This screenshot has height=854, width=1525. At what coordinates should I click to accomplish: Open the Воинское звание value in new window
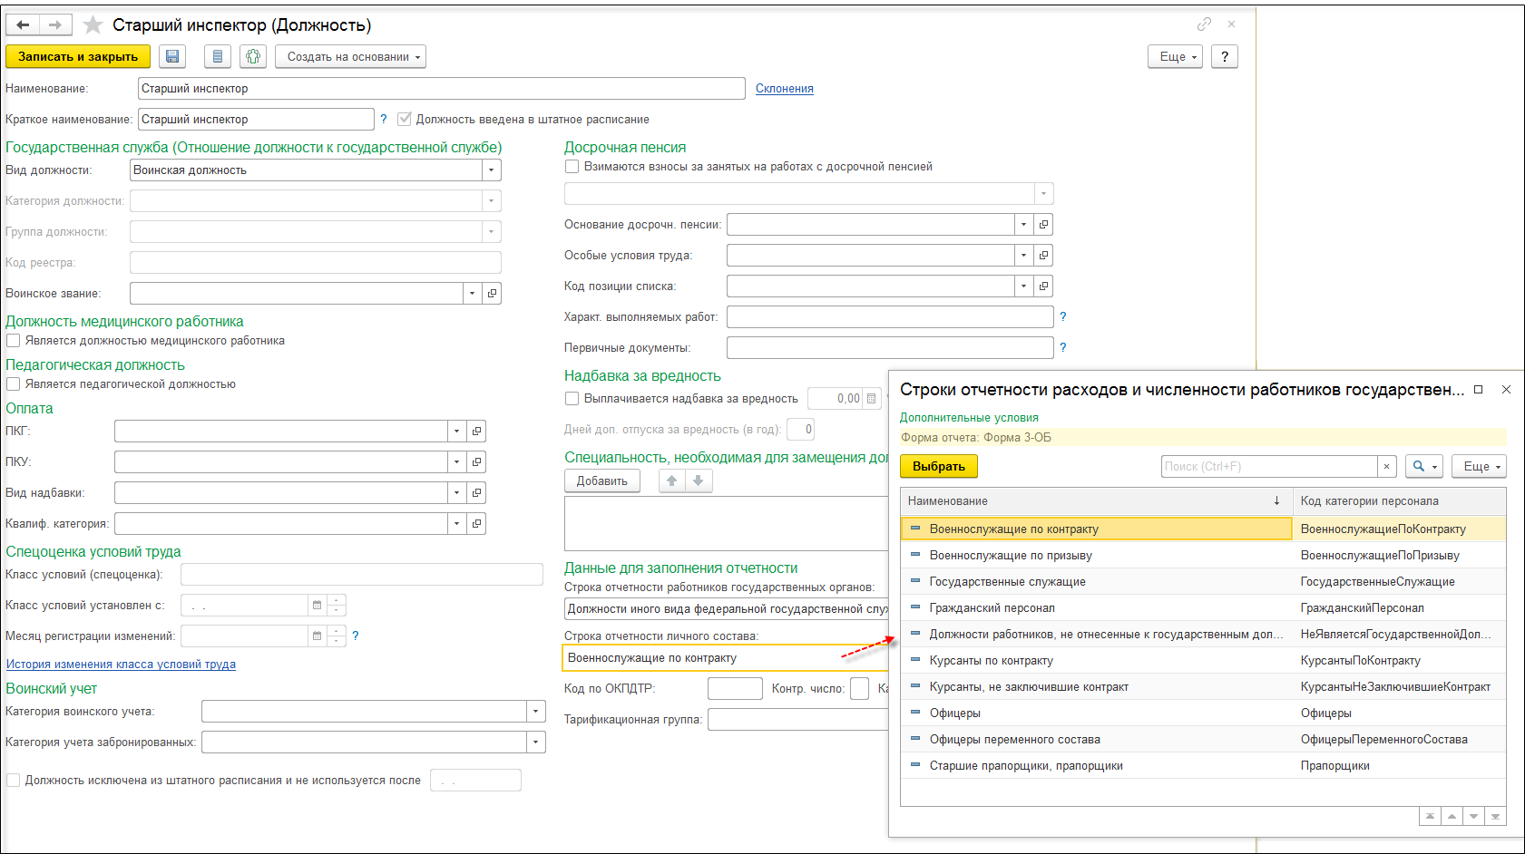click(492, 293)
